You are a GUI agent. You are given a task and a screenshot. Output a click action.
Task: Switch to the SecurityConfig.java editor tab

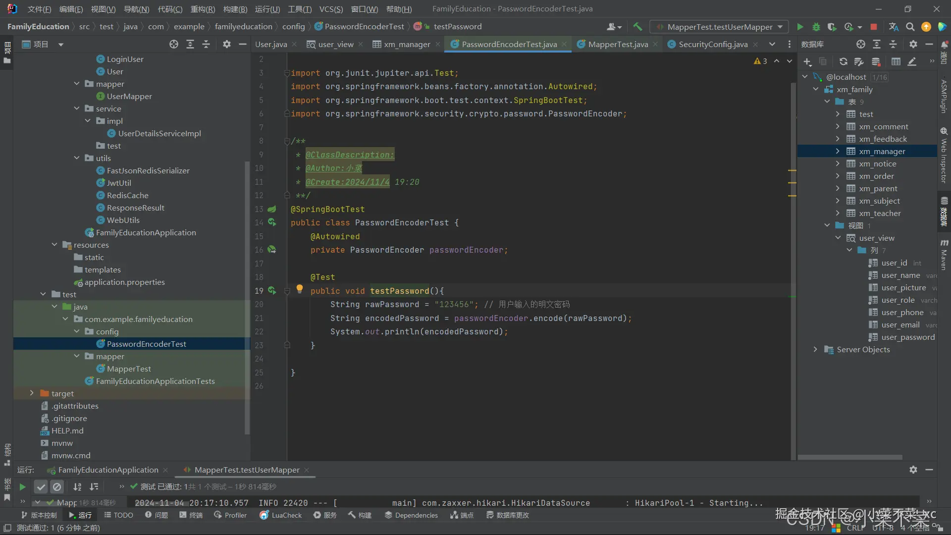coord(712,45)
